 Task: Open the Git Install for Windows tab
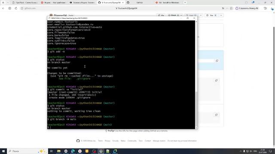pyautogui.click(x=168, y=3)
